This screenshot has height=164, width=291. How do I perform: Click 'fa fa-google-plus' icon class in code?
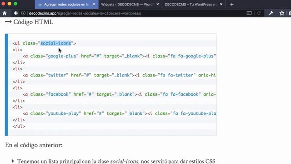(x=192, y=56)
